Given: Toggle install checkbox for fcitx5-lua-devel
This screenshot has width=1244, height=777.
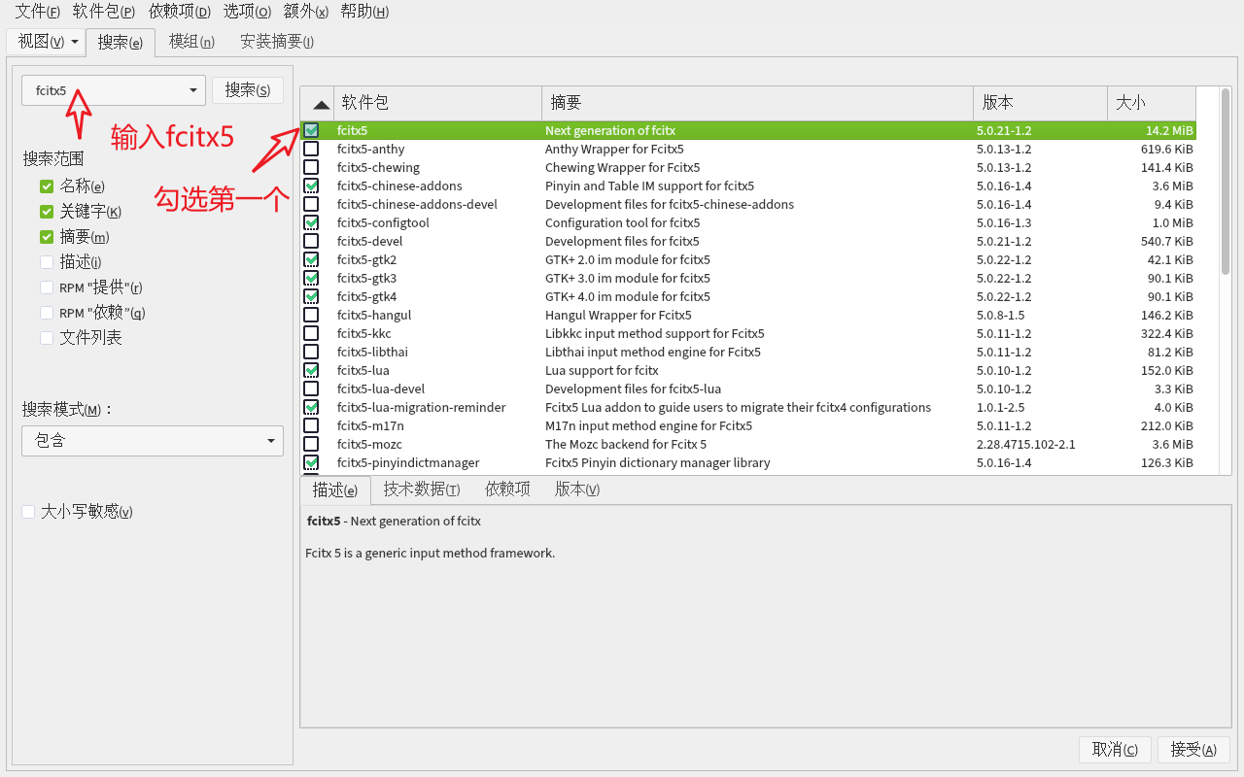Looking at the screenshot, I should point(311,388).
